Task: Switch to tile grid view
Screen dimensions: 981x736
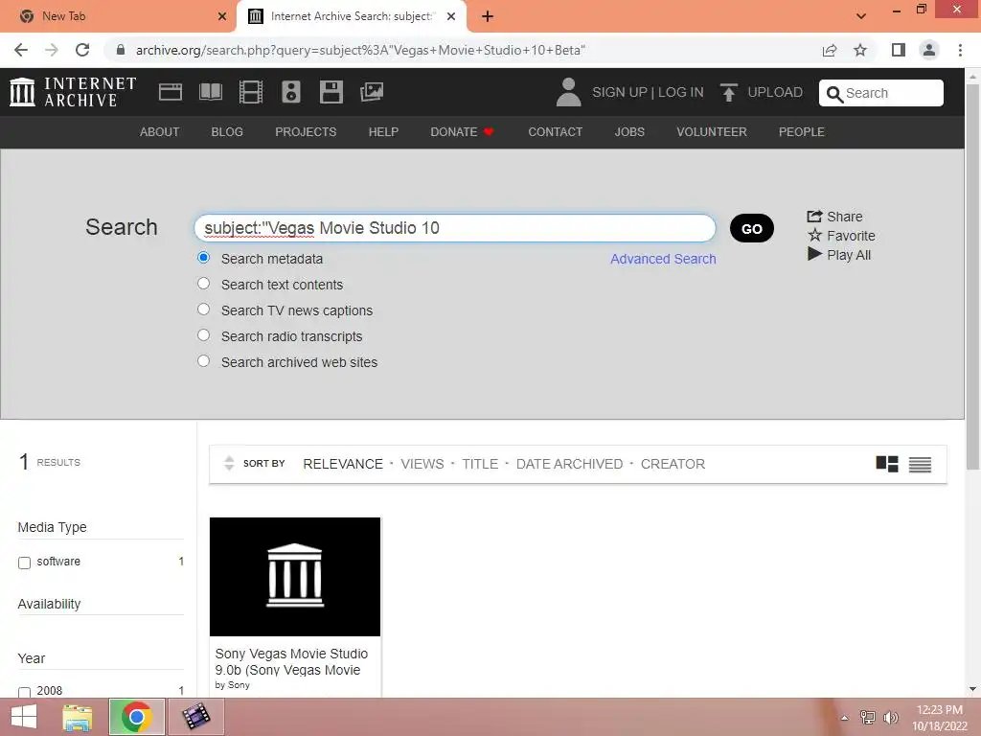Action: [x=887, y=464]
